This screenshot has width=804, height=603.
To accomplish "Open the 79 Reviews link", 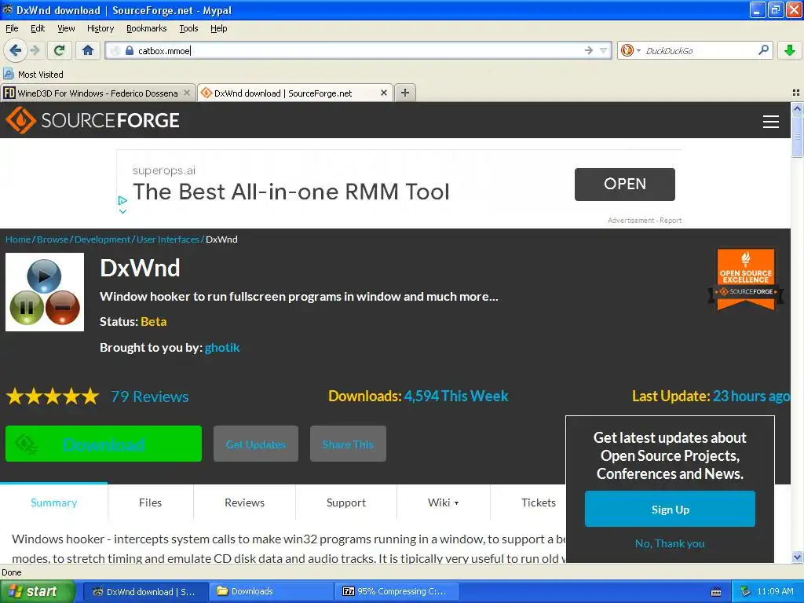I will click(150, 397).
